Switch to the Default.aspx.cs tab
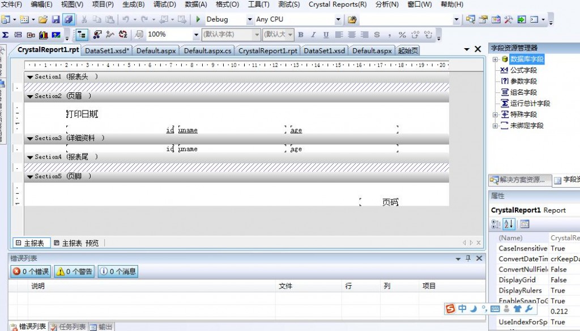This screenshot has width=580, height=331. 207,50
